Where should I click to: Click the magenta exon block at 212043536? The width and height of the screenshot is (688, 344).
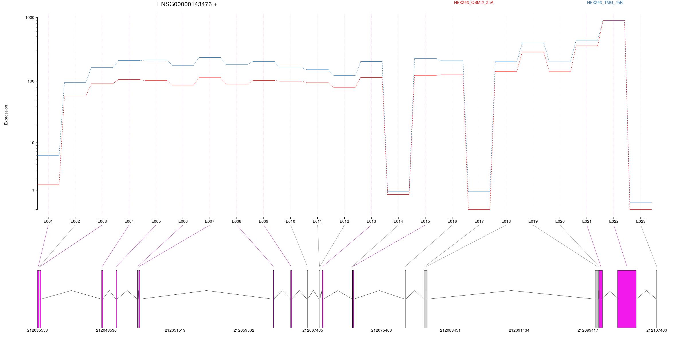pyautogui.click(x=102, y=299)
